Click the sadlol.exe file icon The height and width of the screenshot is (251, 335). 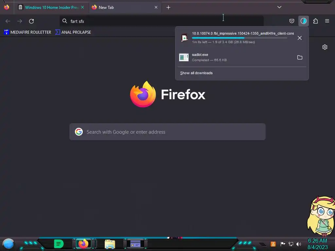click(184, 57)
